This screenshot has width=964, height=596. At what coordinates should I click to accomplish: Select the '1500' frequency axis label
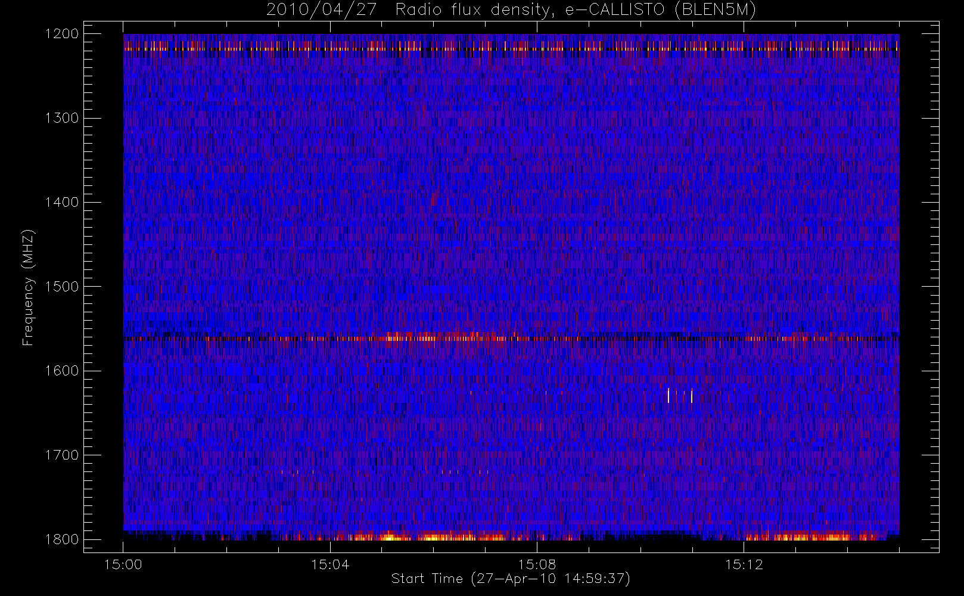click(63, 287)
